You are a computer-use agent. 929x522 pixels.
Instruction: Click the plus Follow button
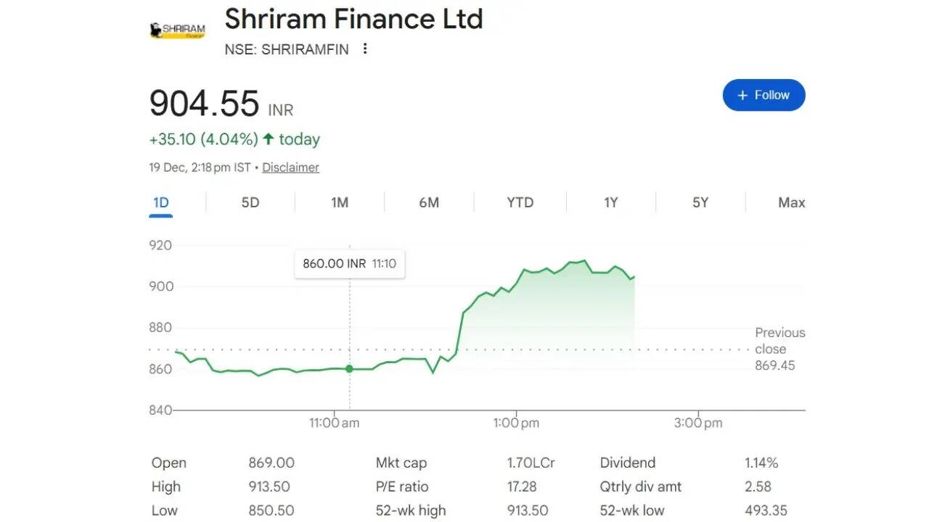click(x=764, y=95)
